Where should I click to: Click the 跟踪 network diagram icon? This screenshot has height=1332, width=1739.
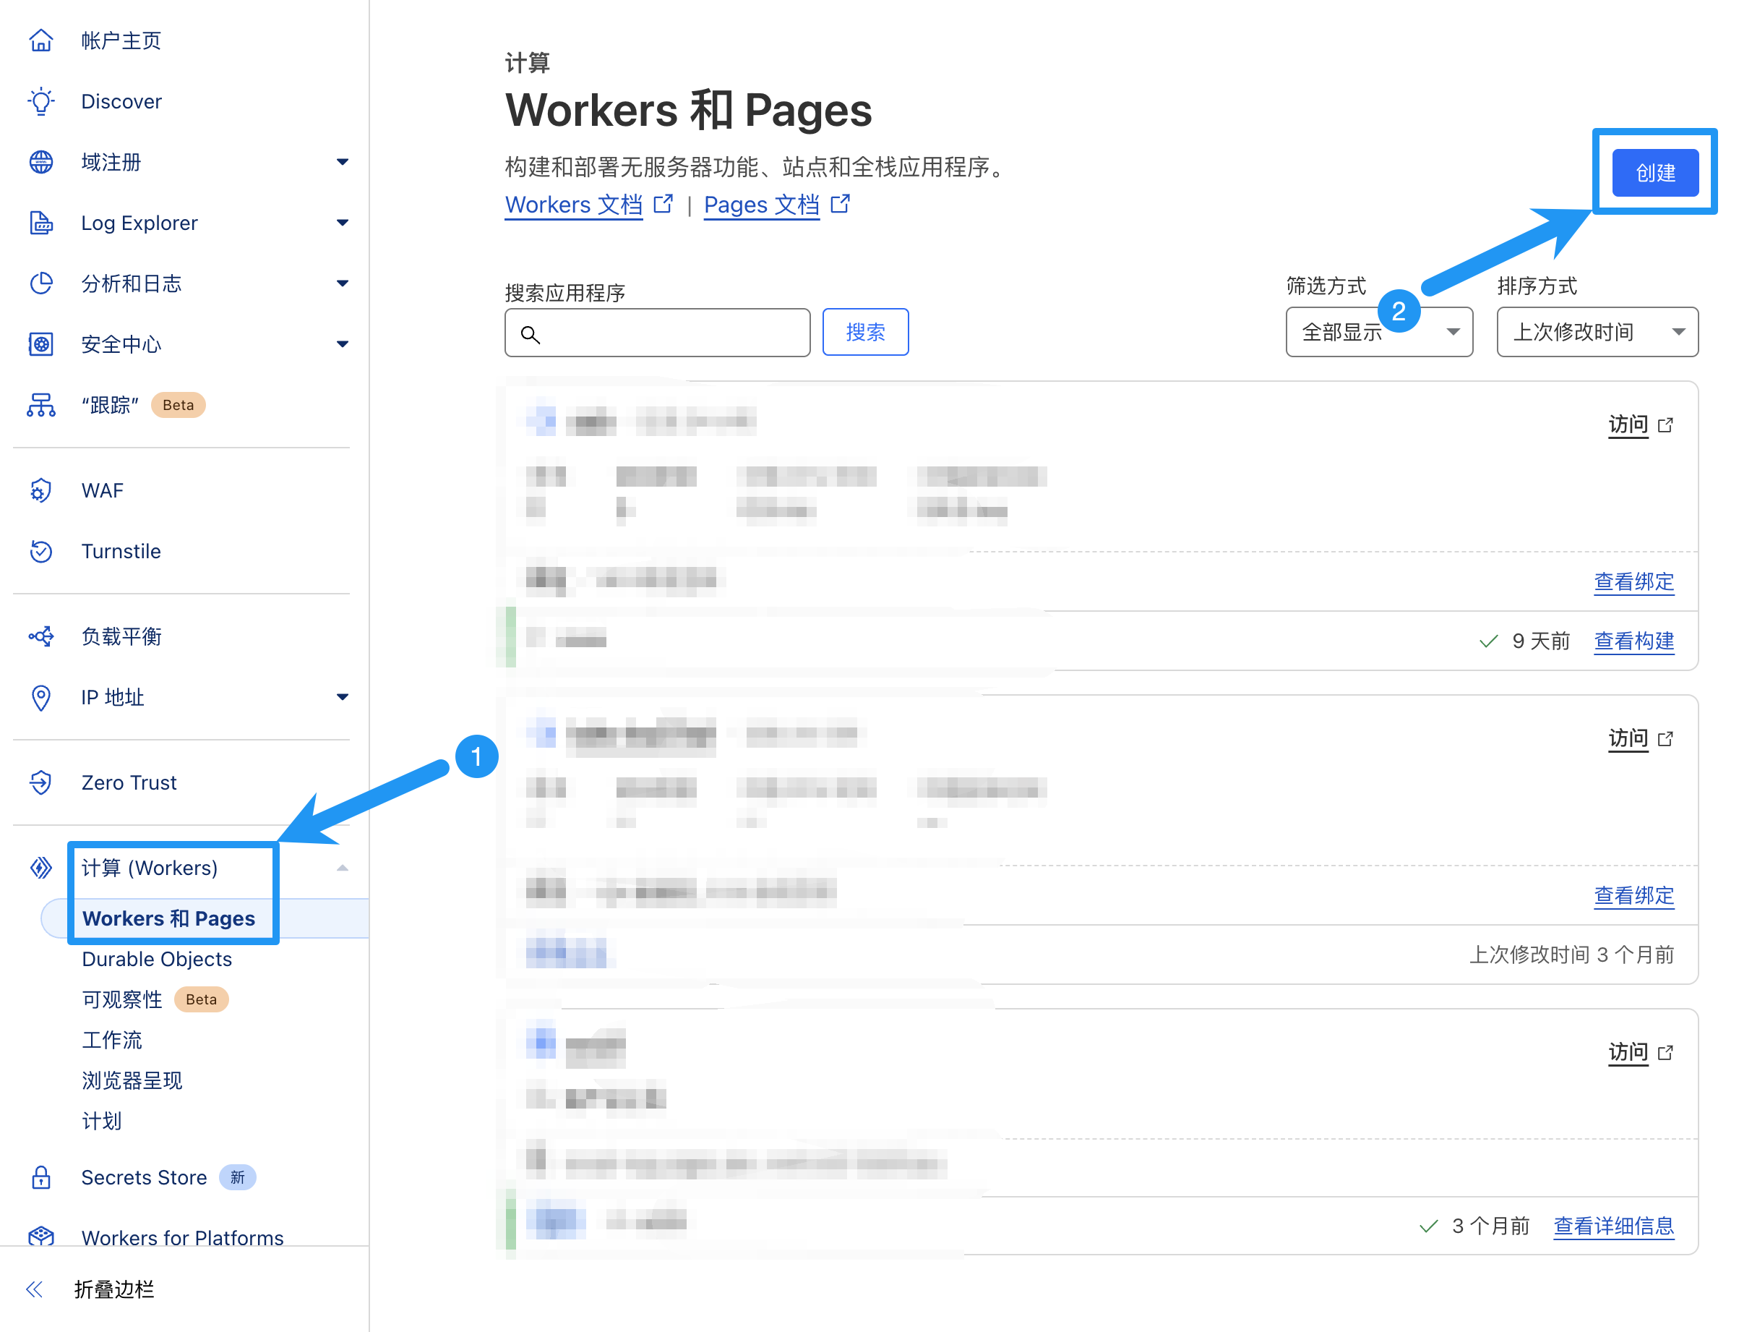point(41,405)
